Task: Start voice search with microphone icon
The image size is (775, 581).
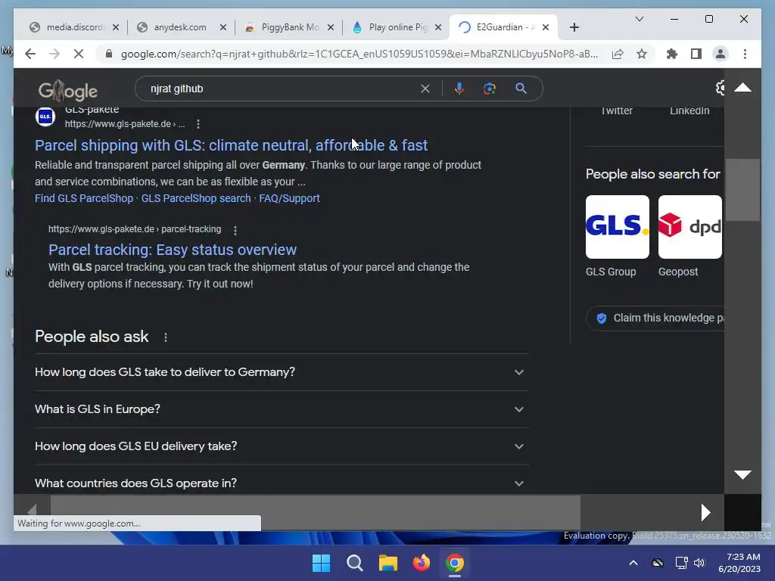Action: click(x=459, y=89)
